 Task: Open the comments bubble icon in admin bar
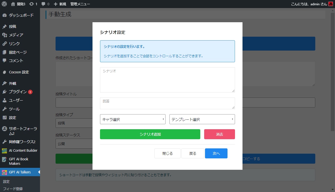[43, 4]
